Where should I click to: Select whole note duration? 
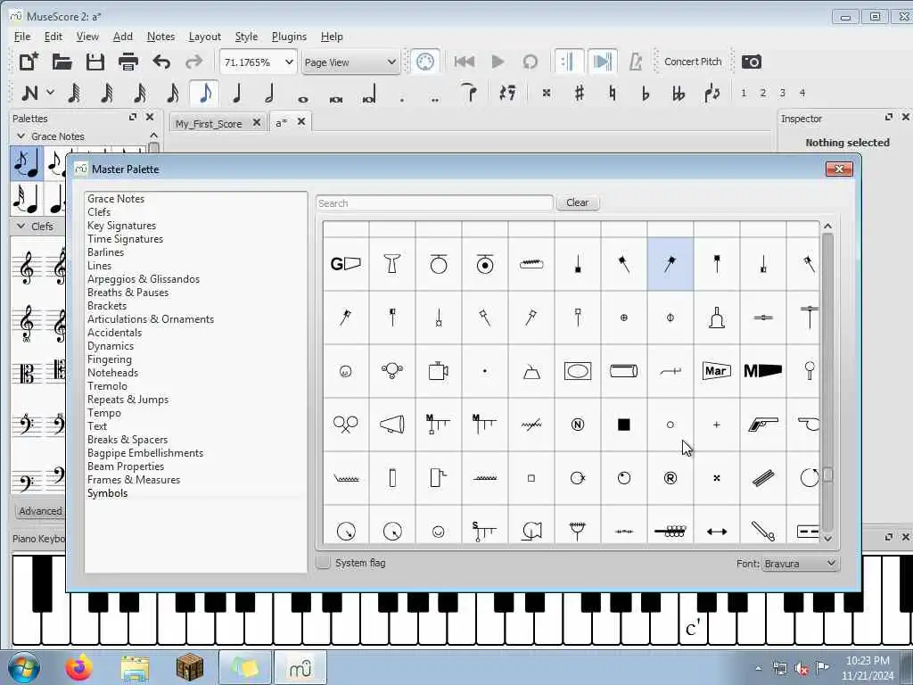[x=303, y=98]
